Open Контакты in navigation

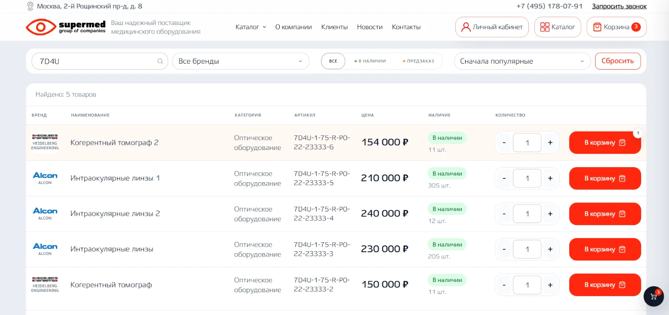click(406, 27)
